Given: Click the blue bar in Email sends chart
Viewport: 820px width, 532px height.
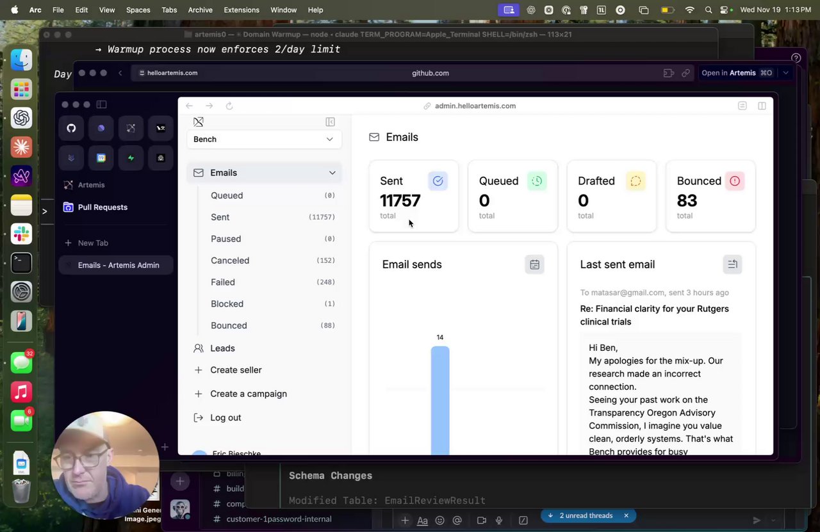Looking at the screenshot, I should 440,401.
